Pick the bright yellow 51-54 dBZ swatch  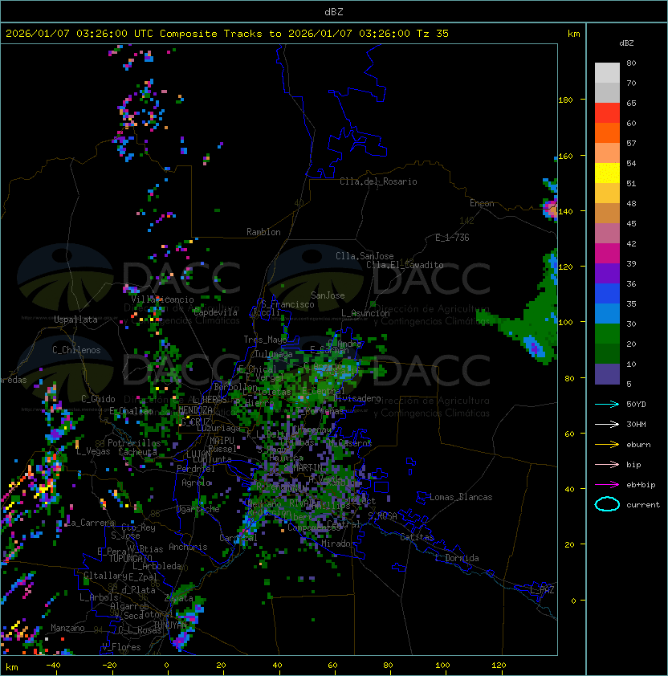pos(607,173)
